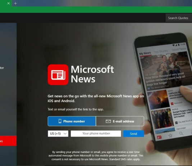Switch to the E-mail address tab
Image resolution: width=192 pixels, height=166 pixels.
(120, 121)
